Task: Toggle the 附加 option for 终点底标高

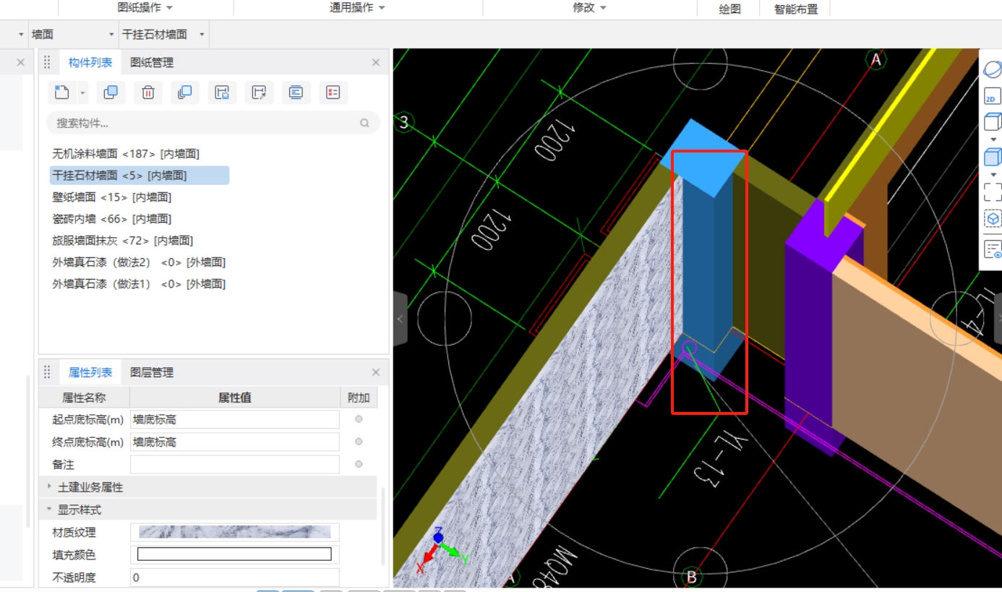Action: click(359, 442)
